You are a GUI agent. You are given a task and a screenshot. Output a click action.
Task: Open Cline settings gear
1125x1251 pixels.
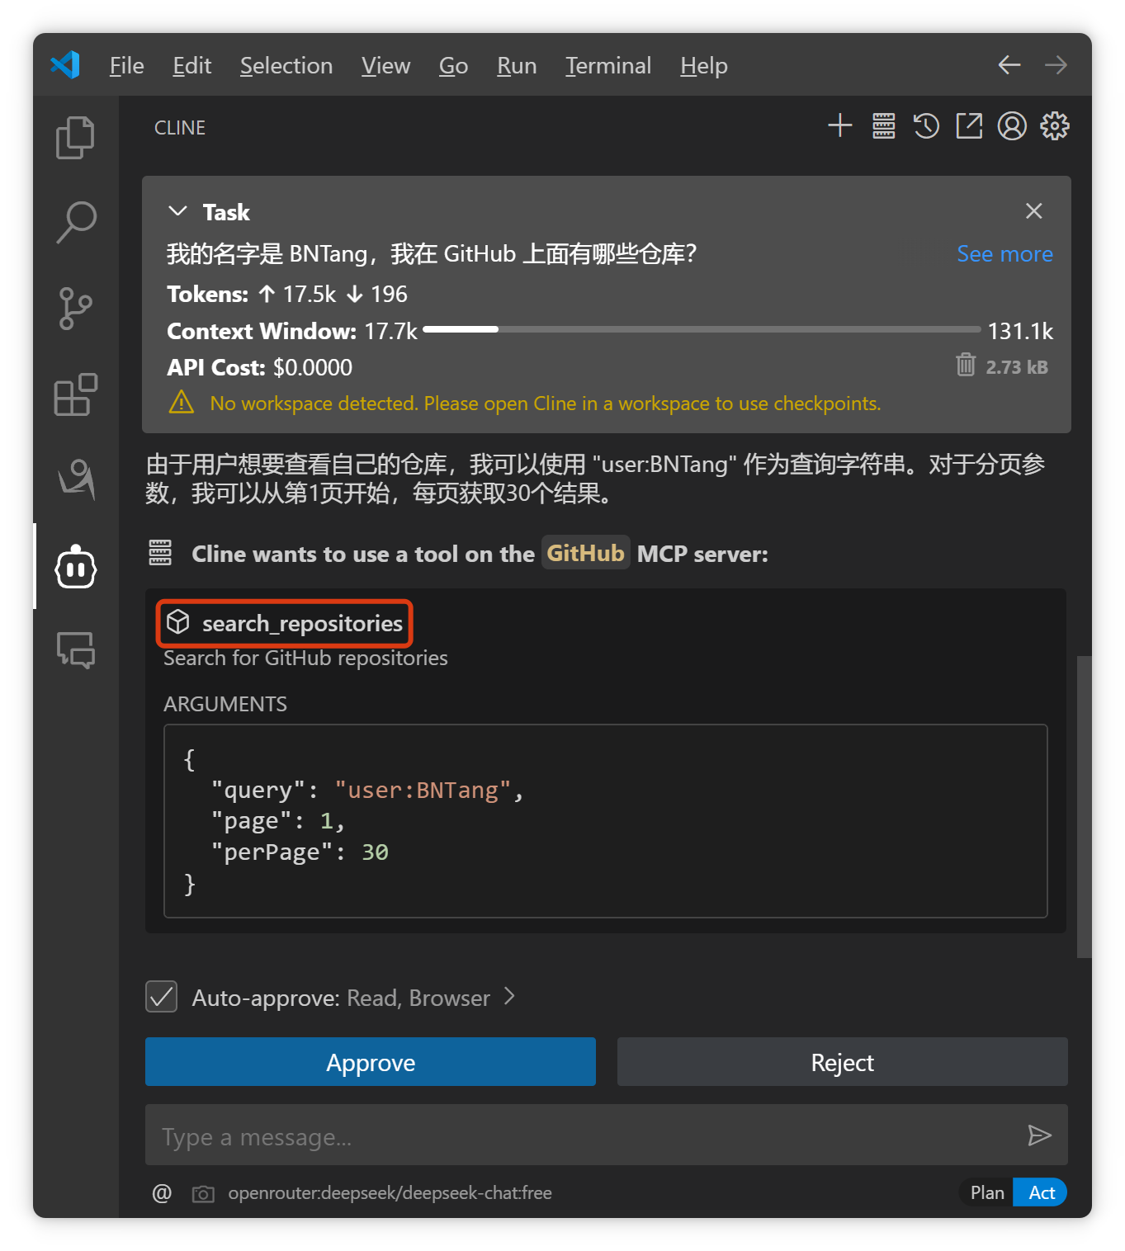point(1054,126)
